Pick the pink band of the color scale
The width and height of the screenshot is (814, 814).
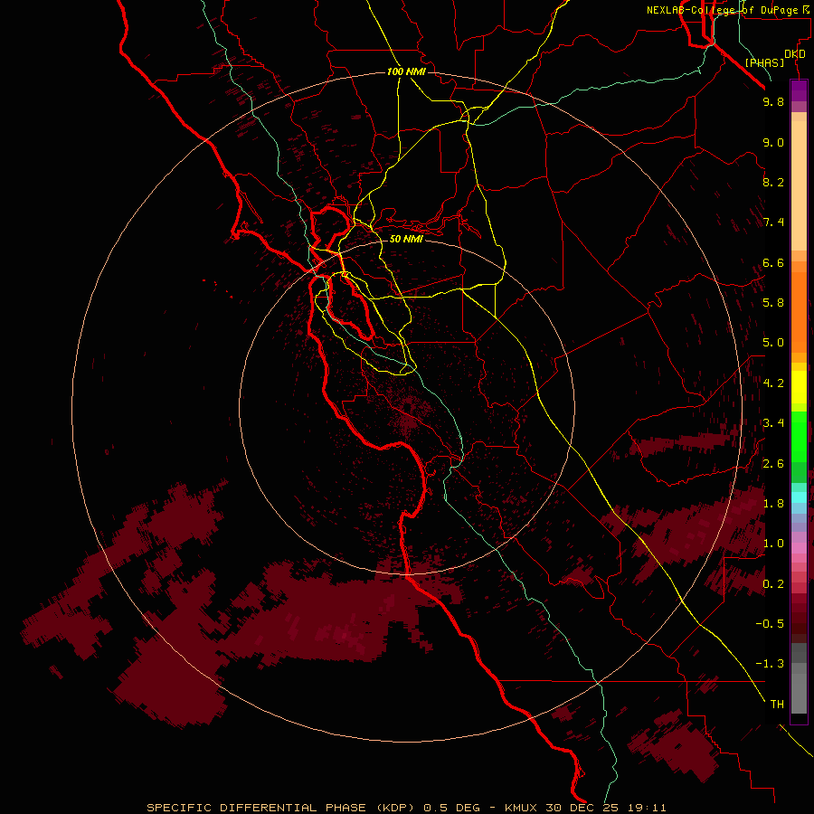click(x=799, y=548)
